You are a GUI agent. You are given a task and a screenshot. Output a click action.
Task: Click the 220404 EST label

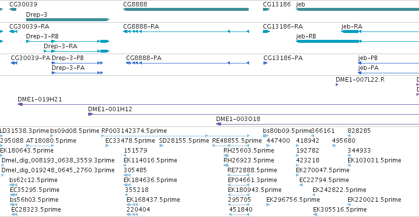pos(138,210)
